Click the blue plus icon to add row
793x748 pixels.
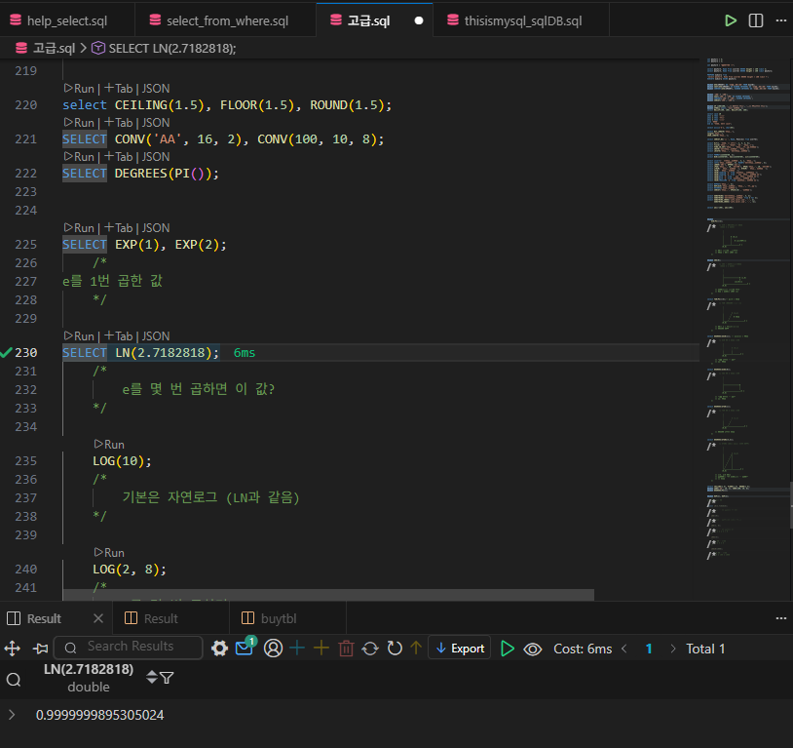pyautogui.click(x=297, y=649)
